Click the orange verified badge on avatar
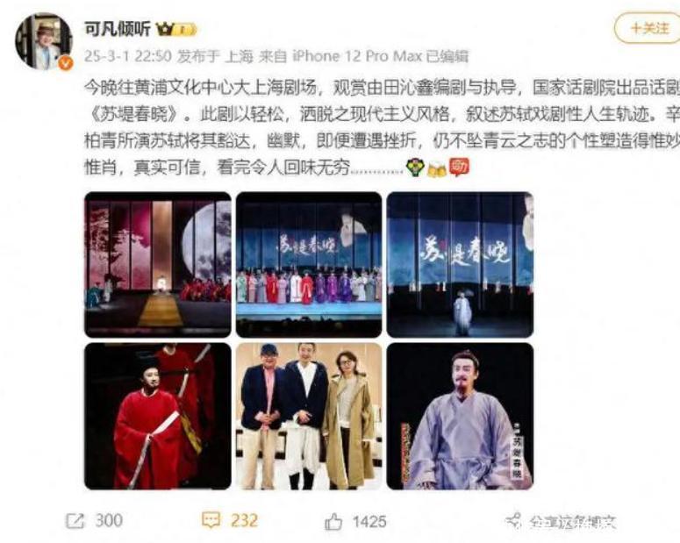This screenshot has width=680, height=543. coord(66,64)
